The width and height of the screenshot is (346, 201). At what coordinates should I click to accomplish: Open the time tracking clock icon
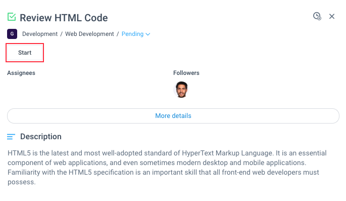[317, 16]
